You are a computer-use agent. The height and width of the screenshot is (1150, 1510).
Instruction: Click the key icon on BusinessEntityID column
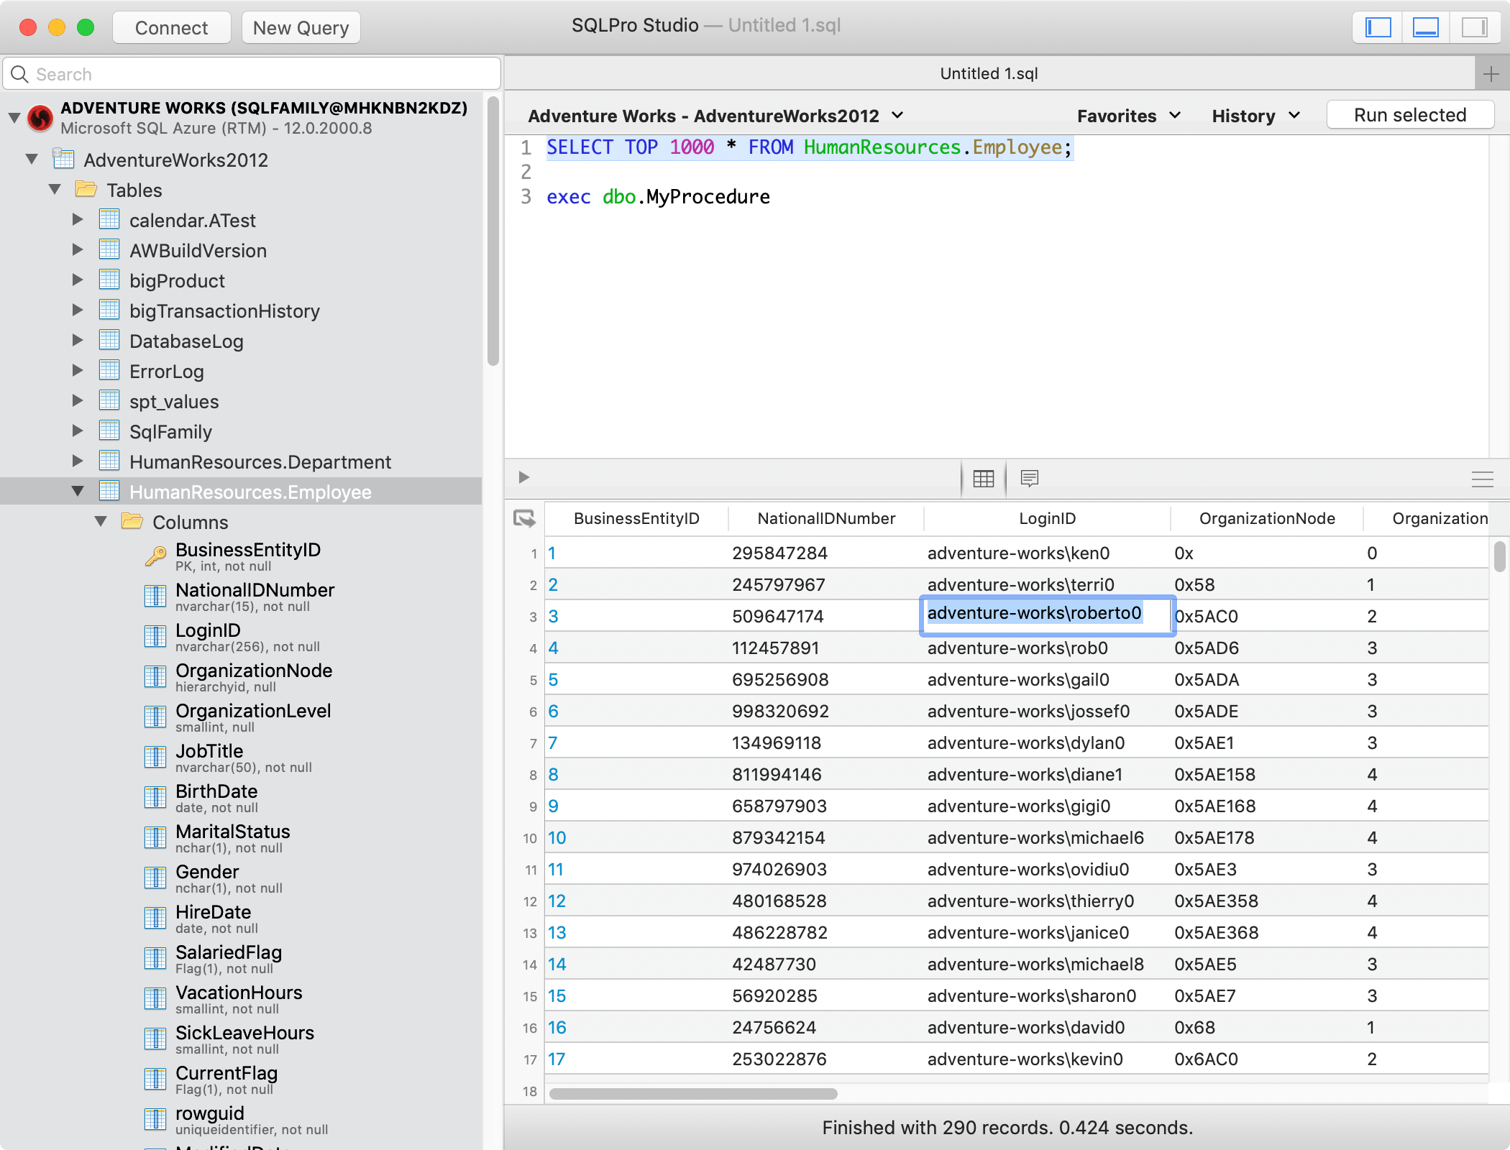(x=155, y=556)
